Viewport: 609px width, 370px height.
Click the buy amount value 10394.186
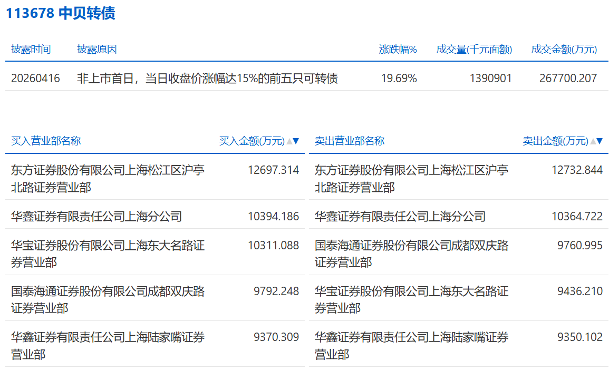[273, 216]
